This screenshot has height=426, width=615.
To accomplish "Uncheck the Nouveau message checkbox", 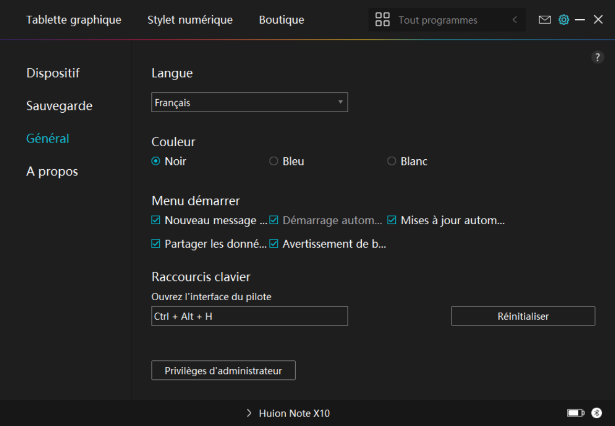I will coord(156,221).
